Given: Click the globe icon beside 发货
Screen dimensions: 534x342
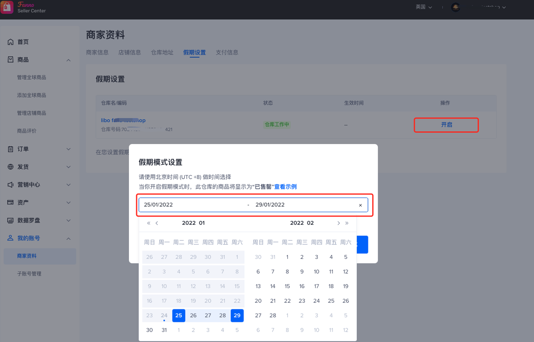Looking at the screenshot, I should (11, 167).
